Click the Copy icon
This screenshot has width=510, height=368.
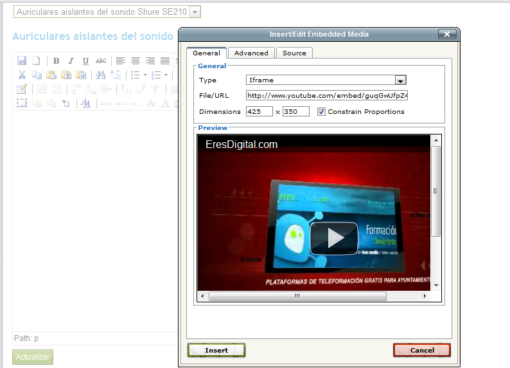point(37,75)
